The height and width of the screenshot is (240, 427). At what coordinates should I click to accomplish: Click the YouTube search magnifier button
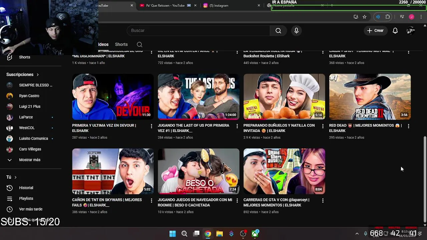click(x=278, y=31)
